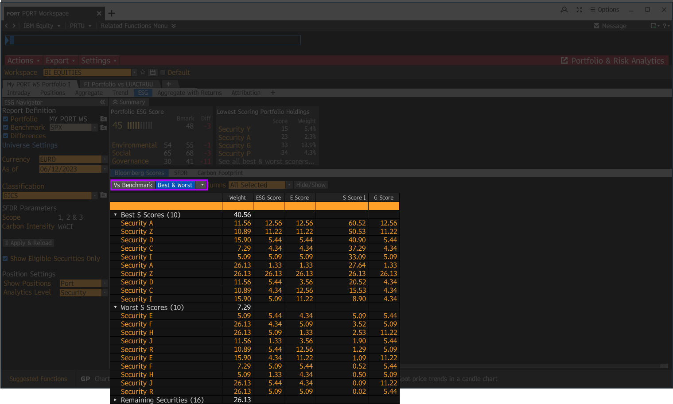Save workspace using the disk icon
Screen dimensions: 673x404
click(x=153, y=72)
